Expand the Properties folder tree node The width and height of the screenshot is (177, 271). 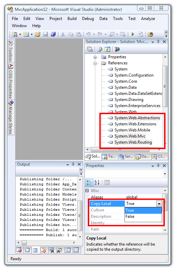click(95, 57)
